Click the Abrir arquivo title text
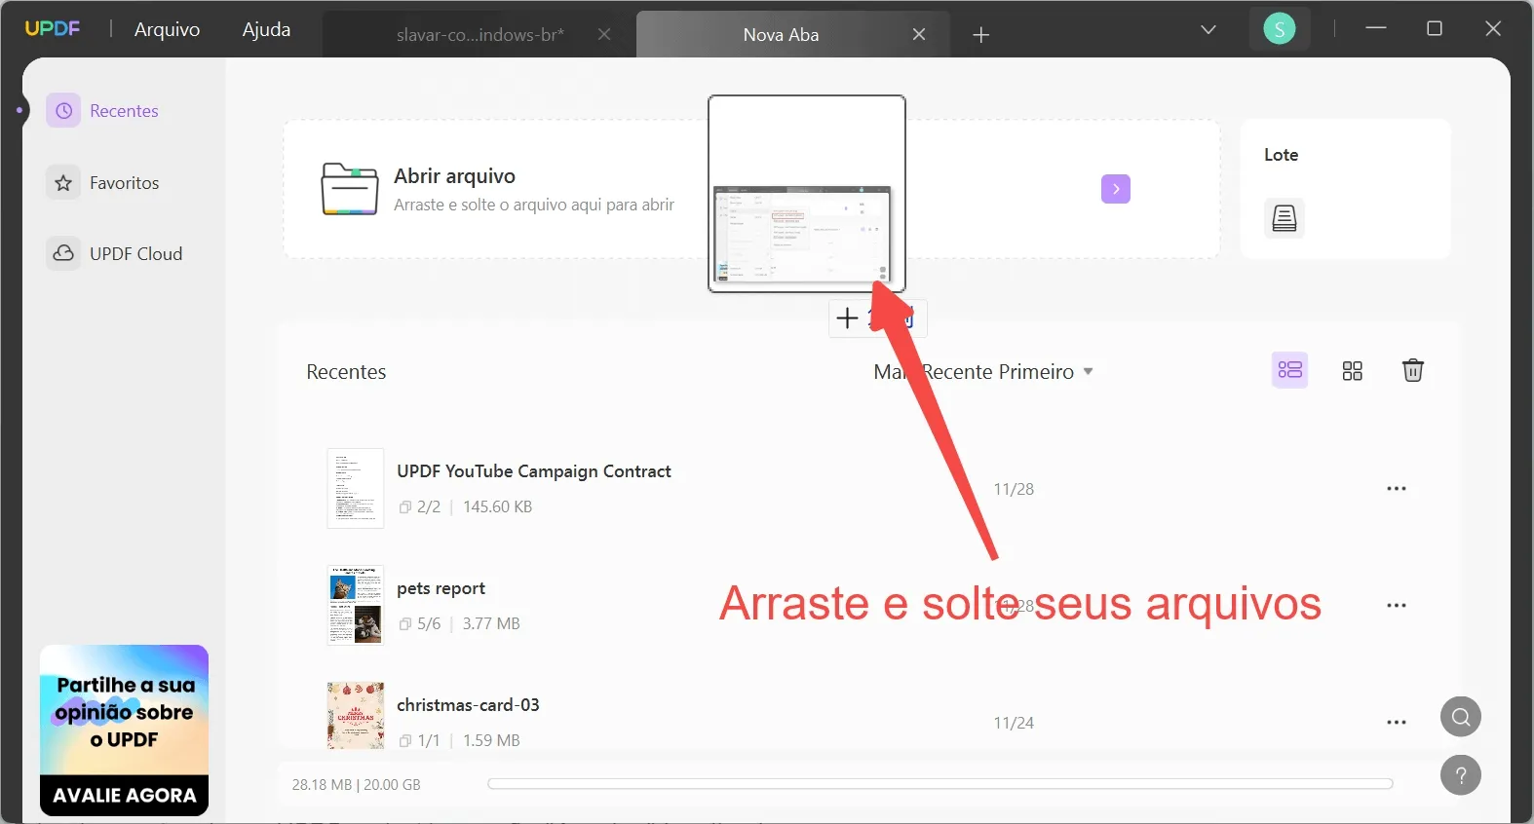Viewport: 1534px width, 824px height. [454, 176]
